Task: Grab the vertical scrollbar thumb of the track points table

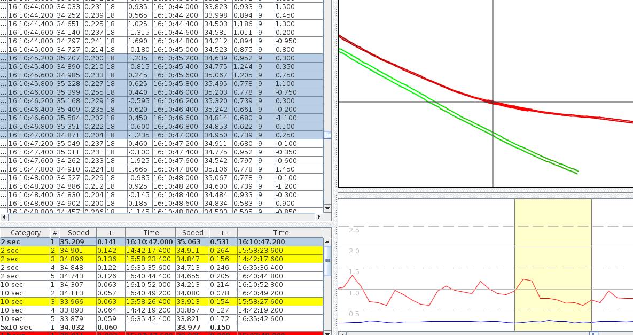Action: click(x=327, y=135)
